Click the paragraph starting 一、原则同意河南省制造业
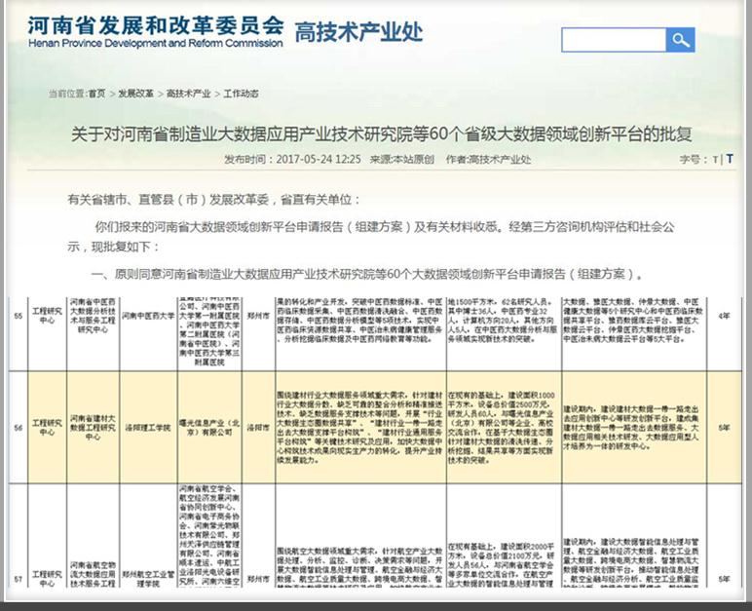 (x=367, y=274)
